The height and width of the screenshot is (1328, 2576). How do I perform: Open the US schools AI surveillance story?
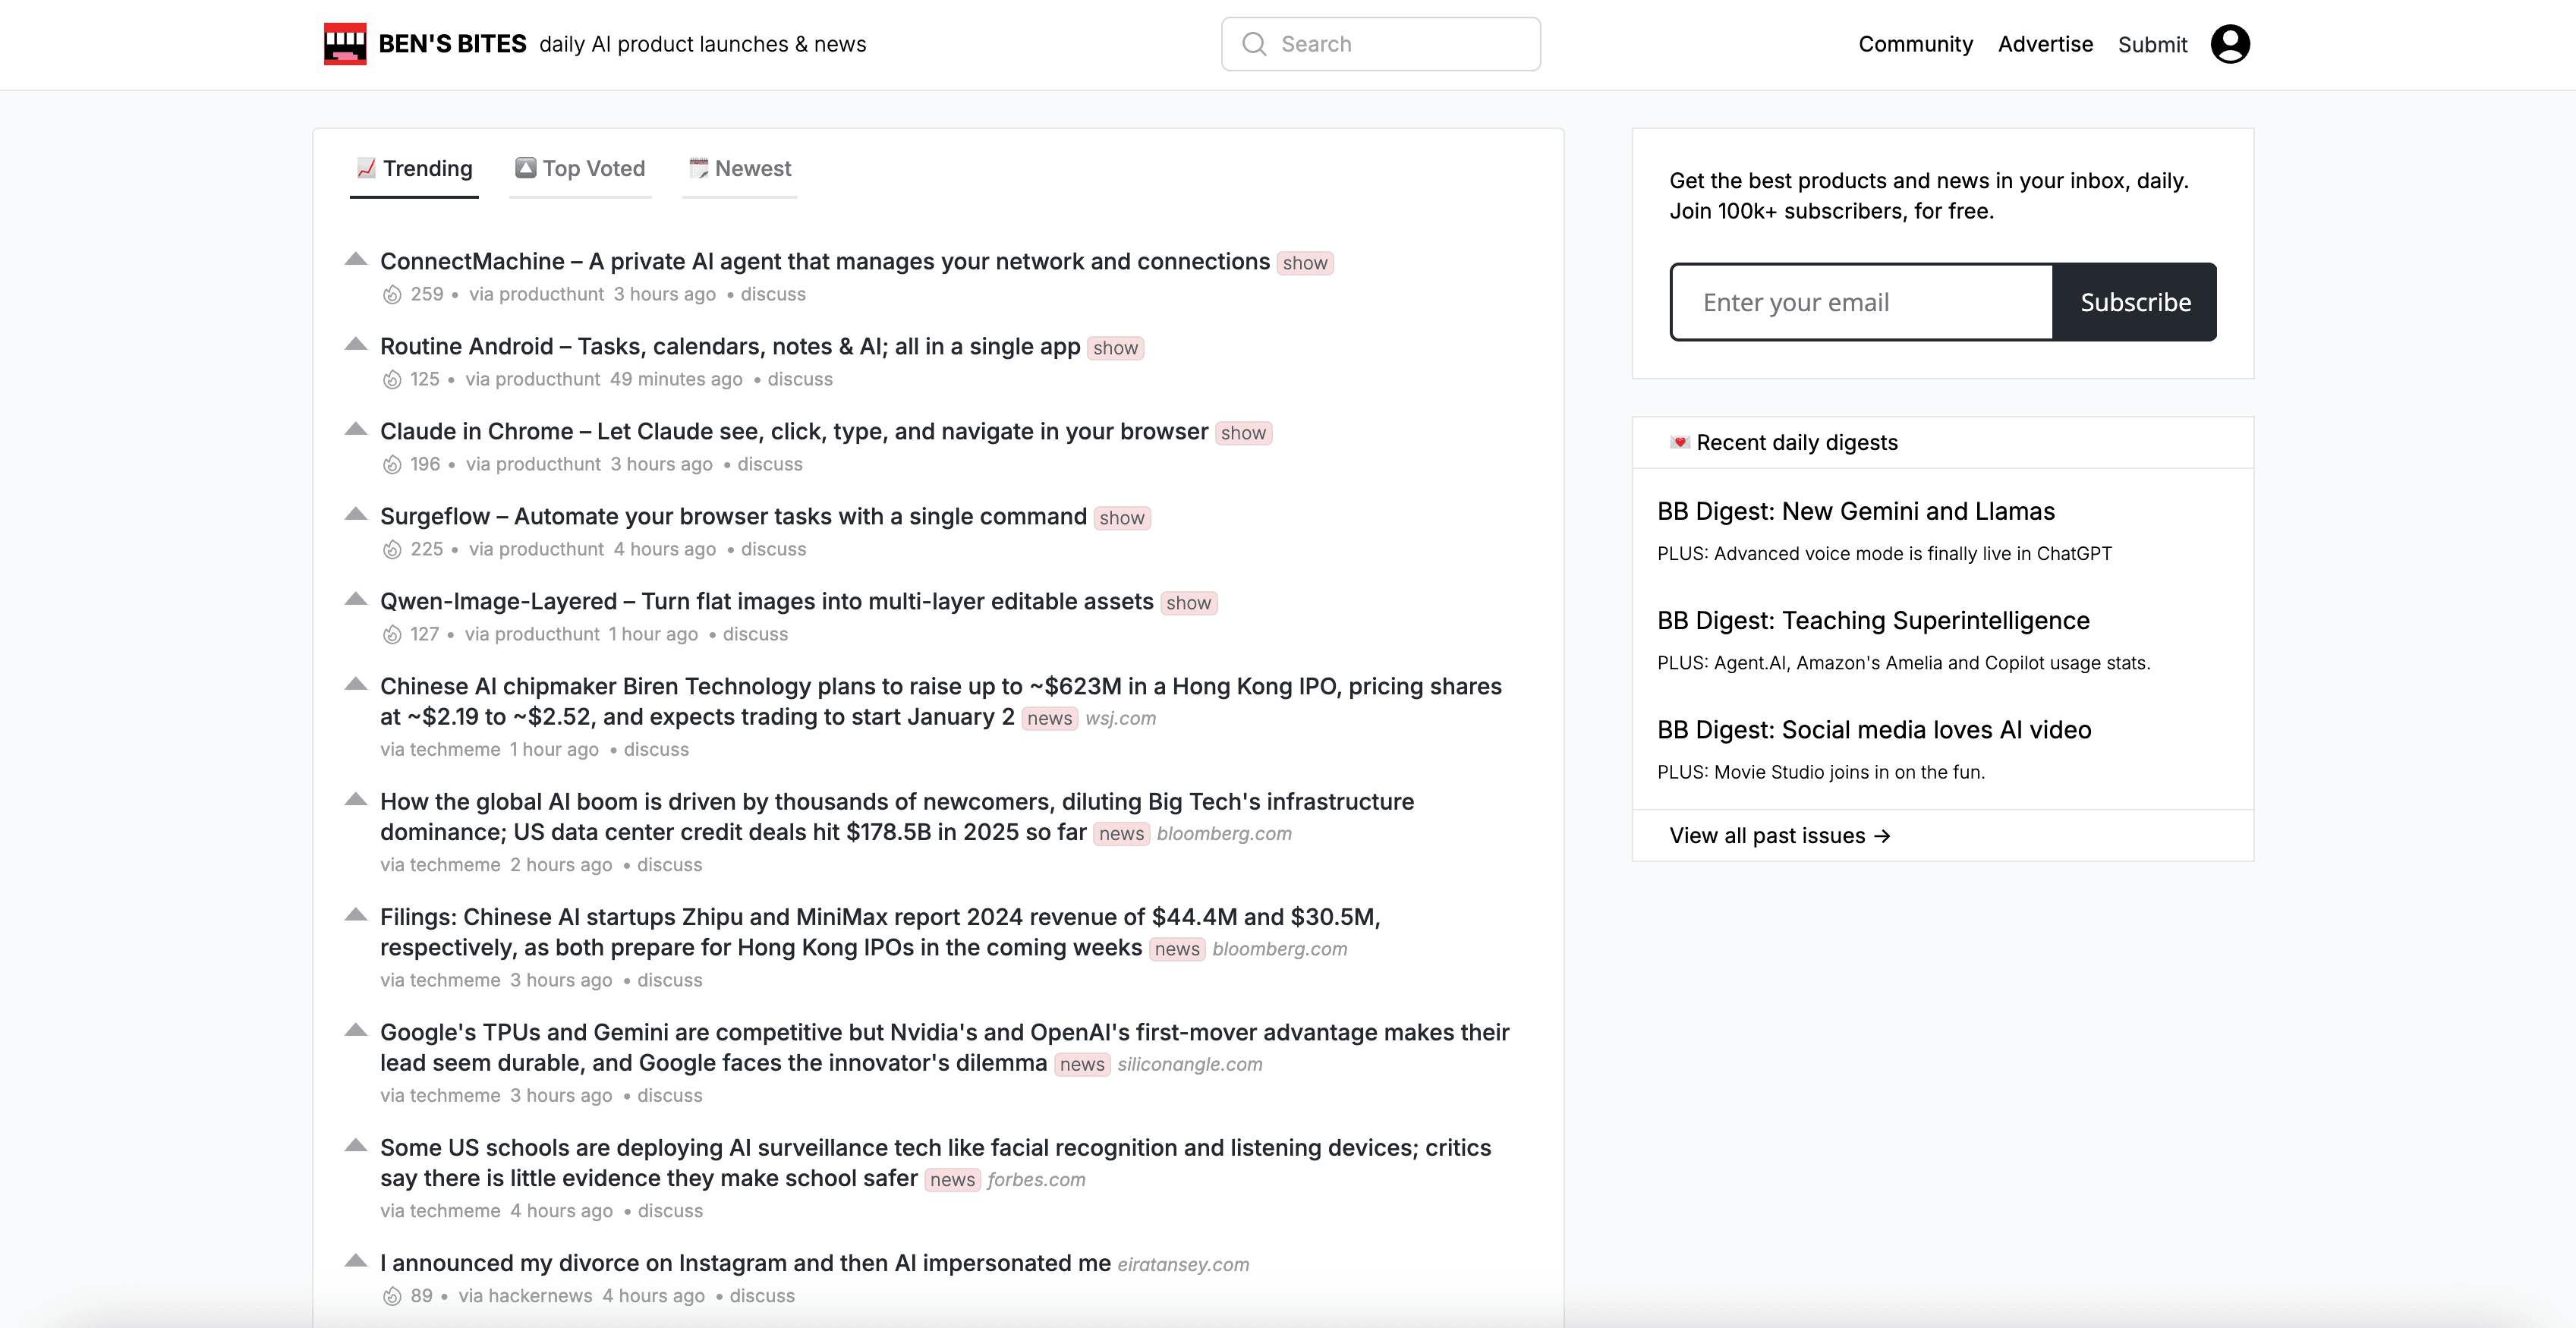pyautogui.click(x=935, y=1163)
